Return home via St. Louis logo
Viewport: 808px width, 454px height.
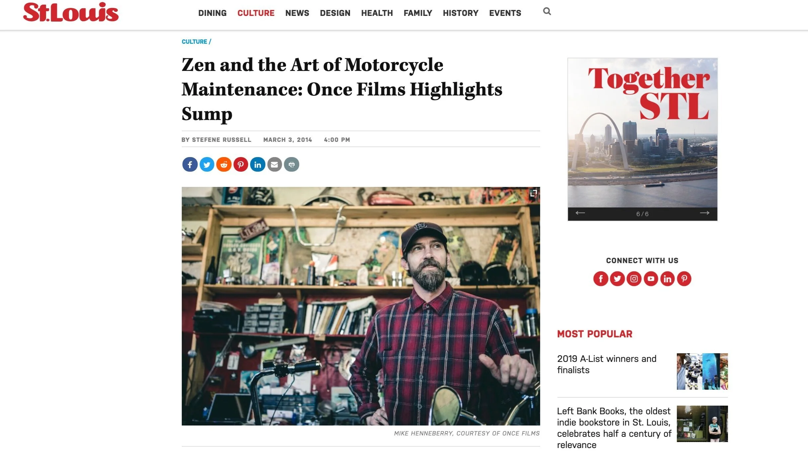point(71,13)
